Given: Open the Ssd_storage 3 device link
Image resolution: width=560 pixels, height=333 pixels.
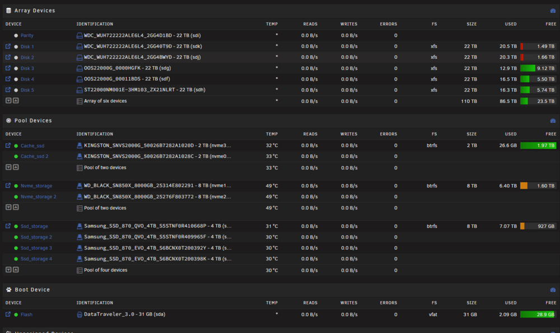Looking at the screenshot, I should (36, 248).
